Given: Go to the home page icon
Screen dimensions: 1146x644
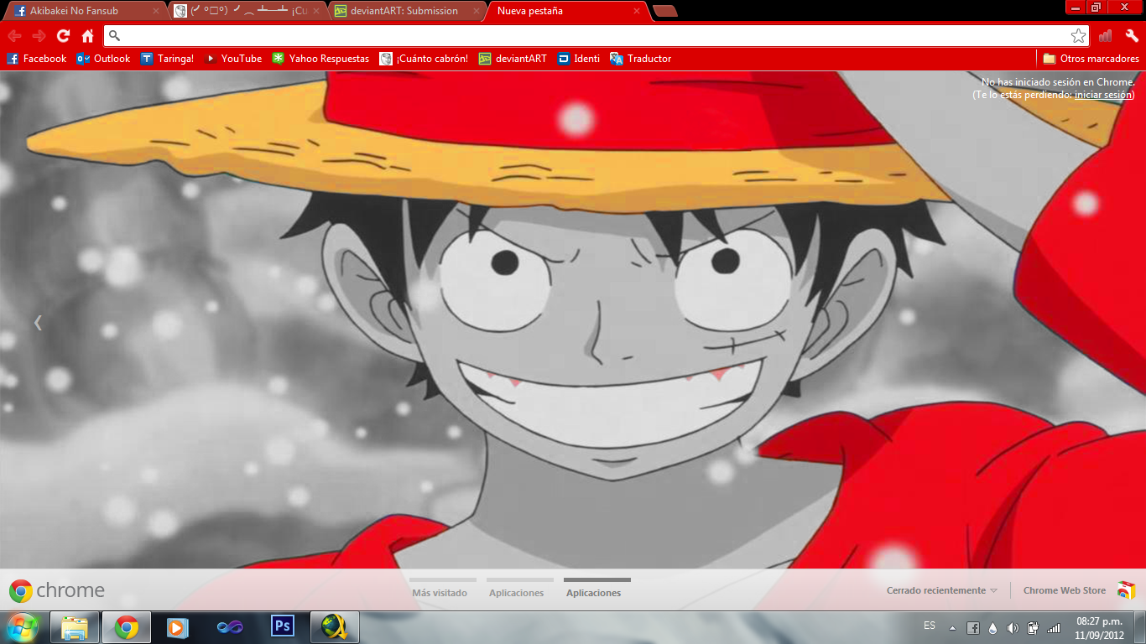Looking at the screenshot, I should click(x=87, y=36).
